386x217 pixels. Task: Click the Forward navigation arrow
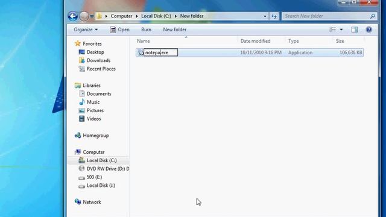(84, 16)
